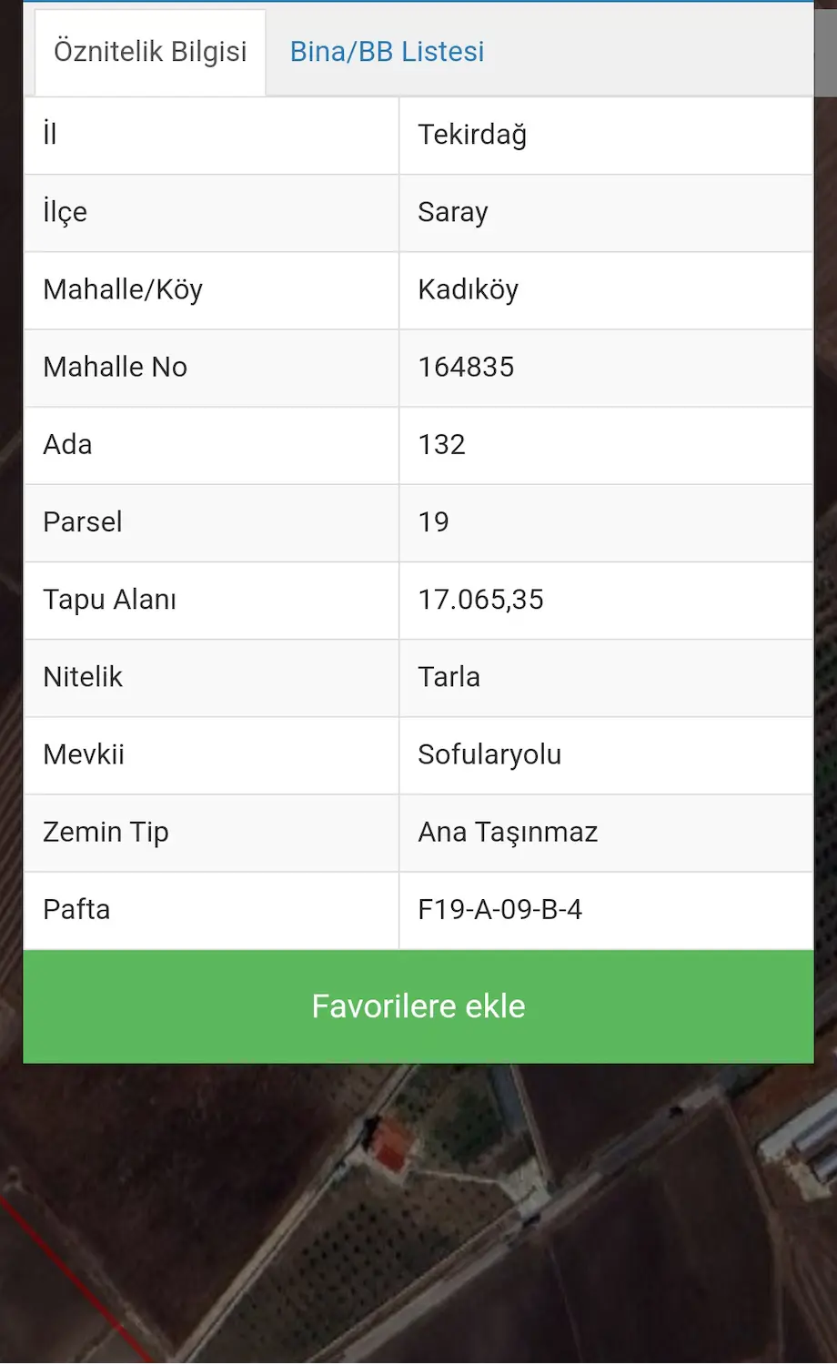
Task: Tap the Mahalle No value 164835
Action: pyautogui.click(x=466, y=367)
